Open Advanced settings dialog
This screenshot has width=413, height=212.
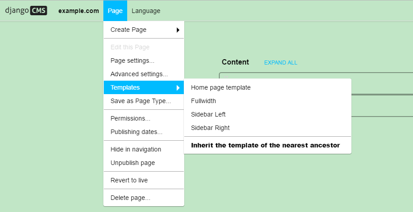139,74
